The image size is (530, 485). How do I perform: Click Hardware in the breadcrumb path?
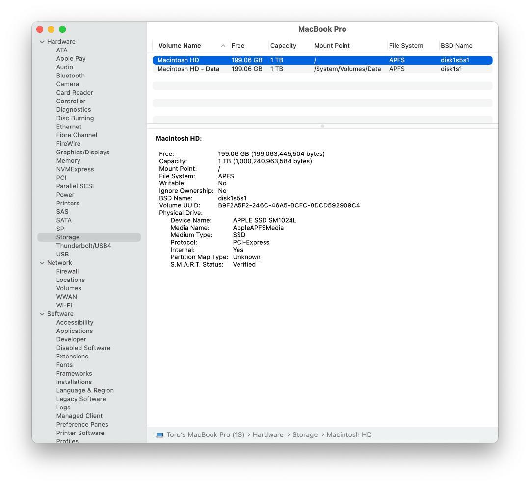268,434
